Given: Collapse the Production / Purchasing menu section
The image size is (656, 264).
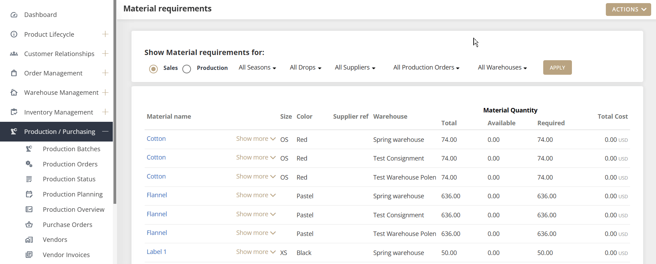Looking at the screenshot, I should pos(105,131).
